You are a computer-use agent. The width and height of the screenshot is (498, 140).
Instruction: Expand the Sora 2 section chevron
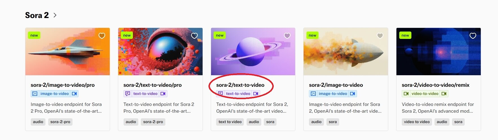click(55, 15)
